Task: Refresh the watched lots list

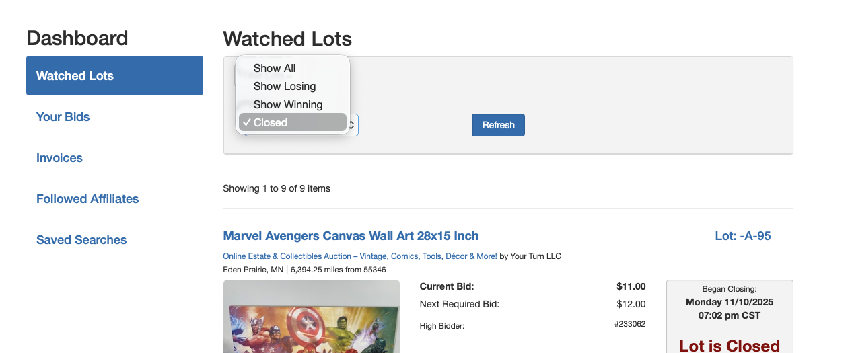Action: point(499,125)
